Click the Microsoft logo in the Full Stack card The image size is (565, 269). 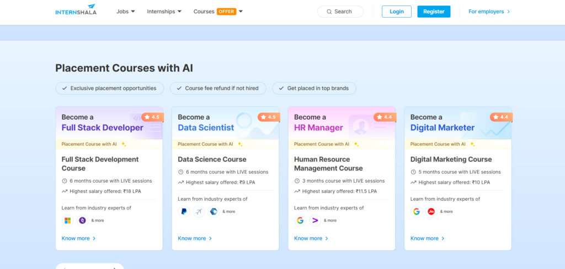coord(68,221)
